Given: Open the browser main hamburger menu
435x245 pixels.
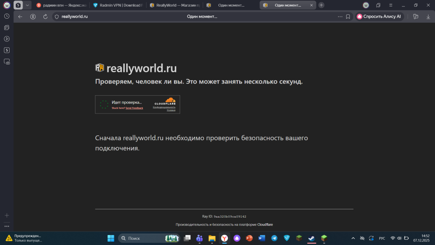Looking at the screenshot, I should coord(391,5).
